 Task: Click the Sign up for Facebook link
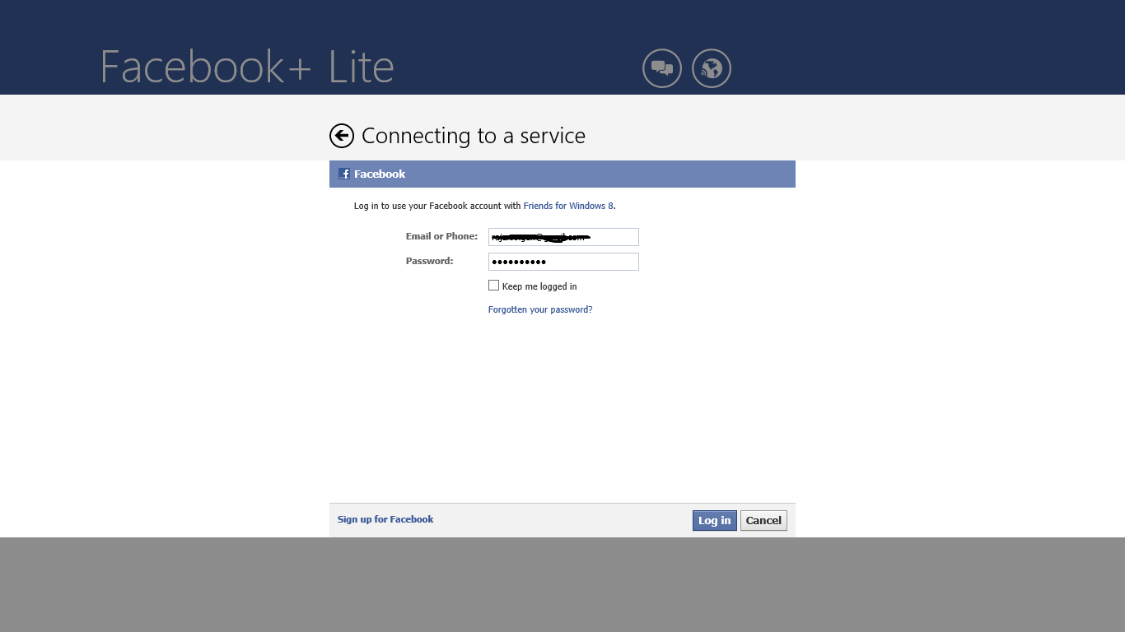click(385, 519)
